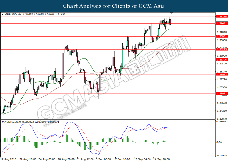This screenshot has width=228, height=162.
Task: Click the Chart Analysis for Clients title
Action: click(x=114, y=6)
